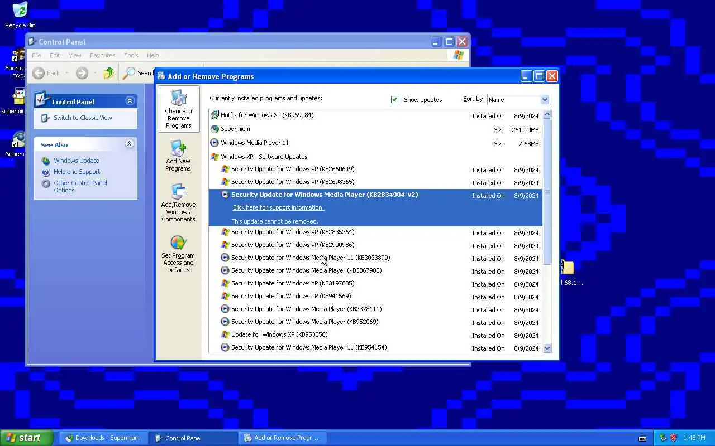This screenshot has width=715, height=446.
Task: Open Forward button history dropdown arrow
Action: coord(95,73)
